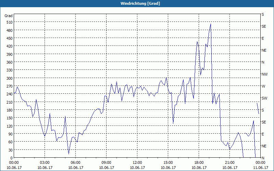The image size is (274, 171).
Task: Select the 450 y-axis label
Action: (10, 38)
